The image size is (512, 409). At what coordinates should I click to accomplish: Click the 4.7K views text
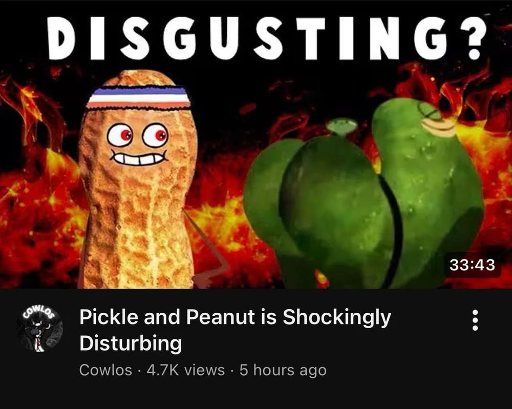(186, 370)
